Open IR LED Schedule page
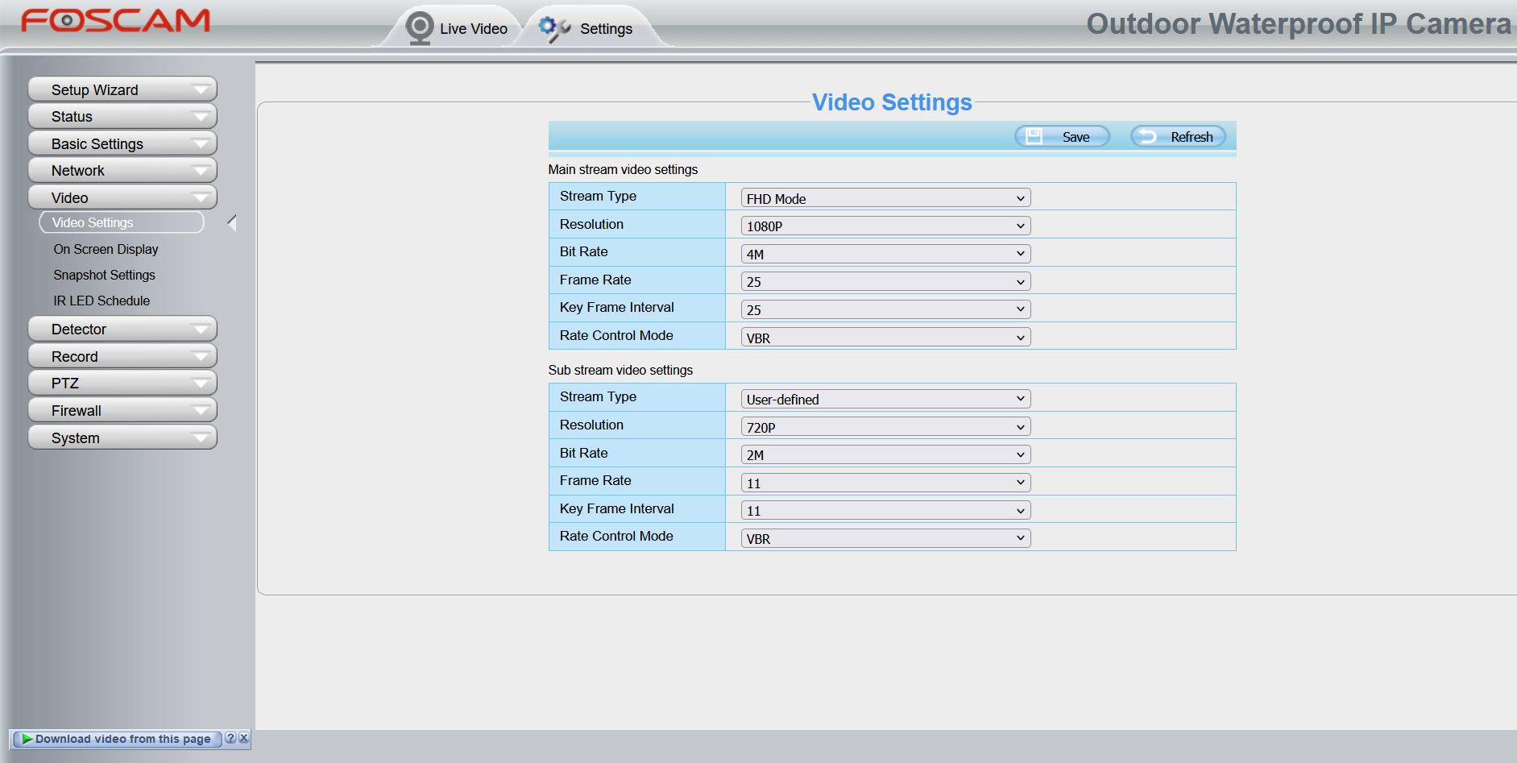This screenshot has width=1517, height=763. 102,301
